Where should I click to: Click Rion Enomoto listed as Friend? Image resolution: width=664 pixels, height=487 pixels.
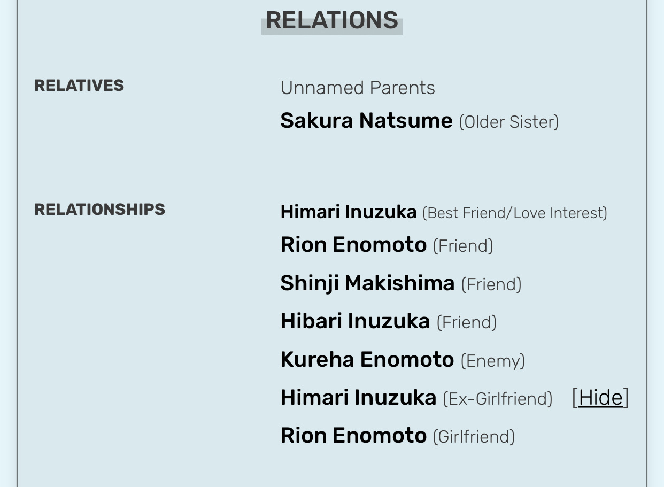click(353, 245)
